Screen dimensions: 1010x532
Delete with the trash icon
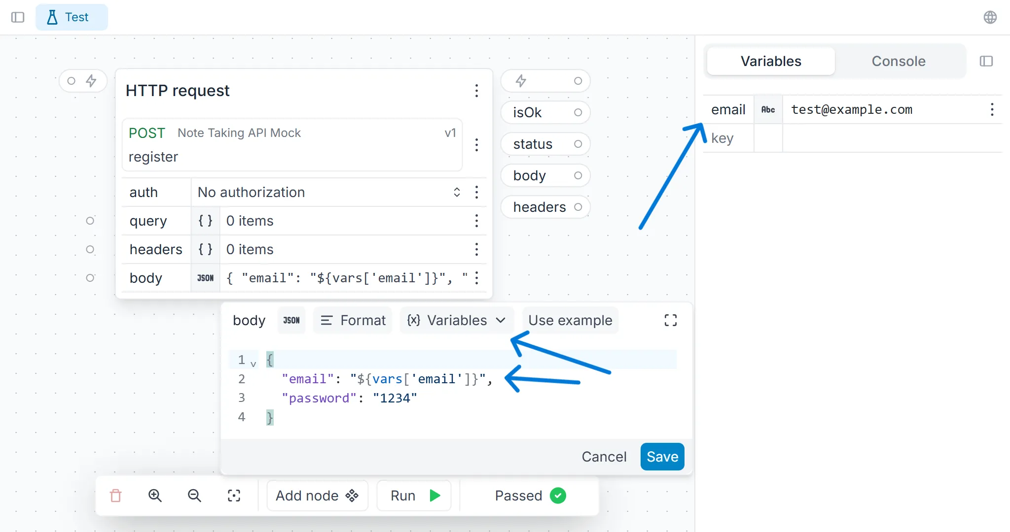(116, 496)
